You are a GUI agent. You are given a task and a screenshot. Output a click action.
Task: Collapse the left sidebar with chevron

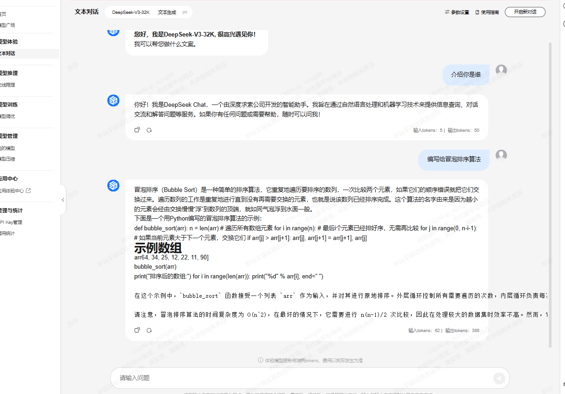(x=63, y=200)
